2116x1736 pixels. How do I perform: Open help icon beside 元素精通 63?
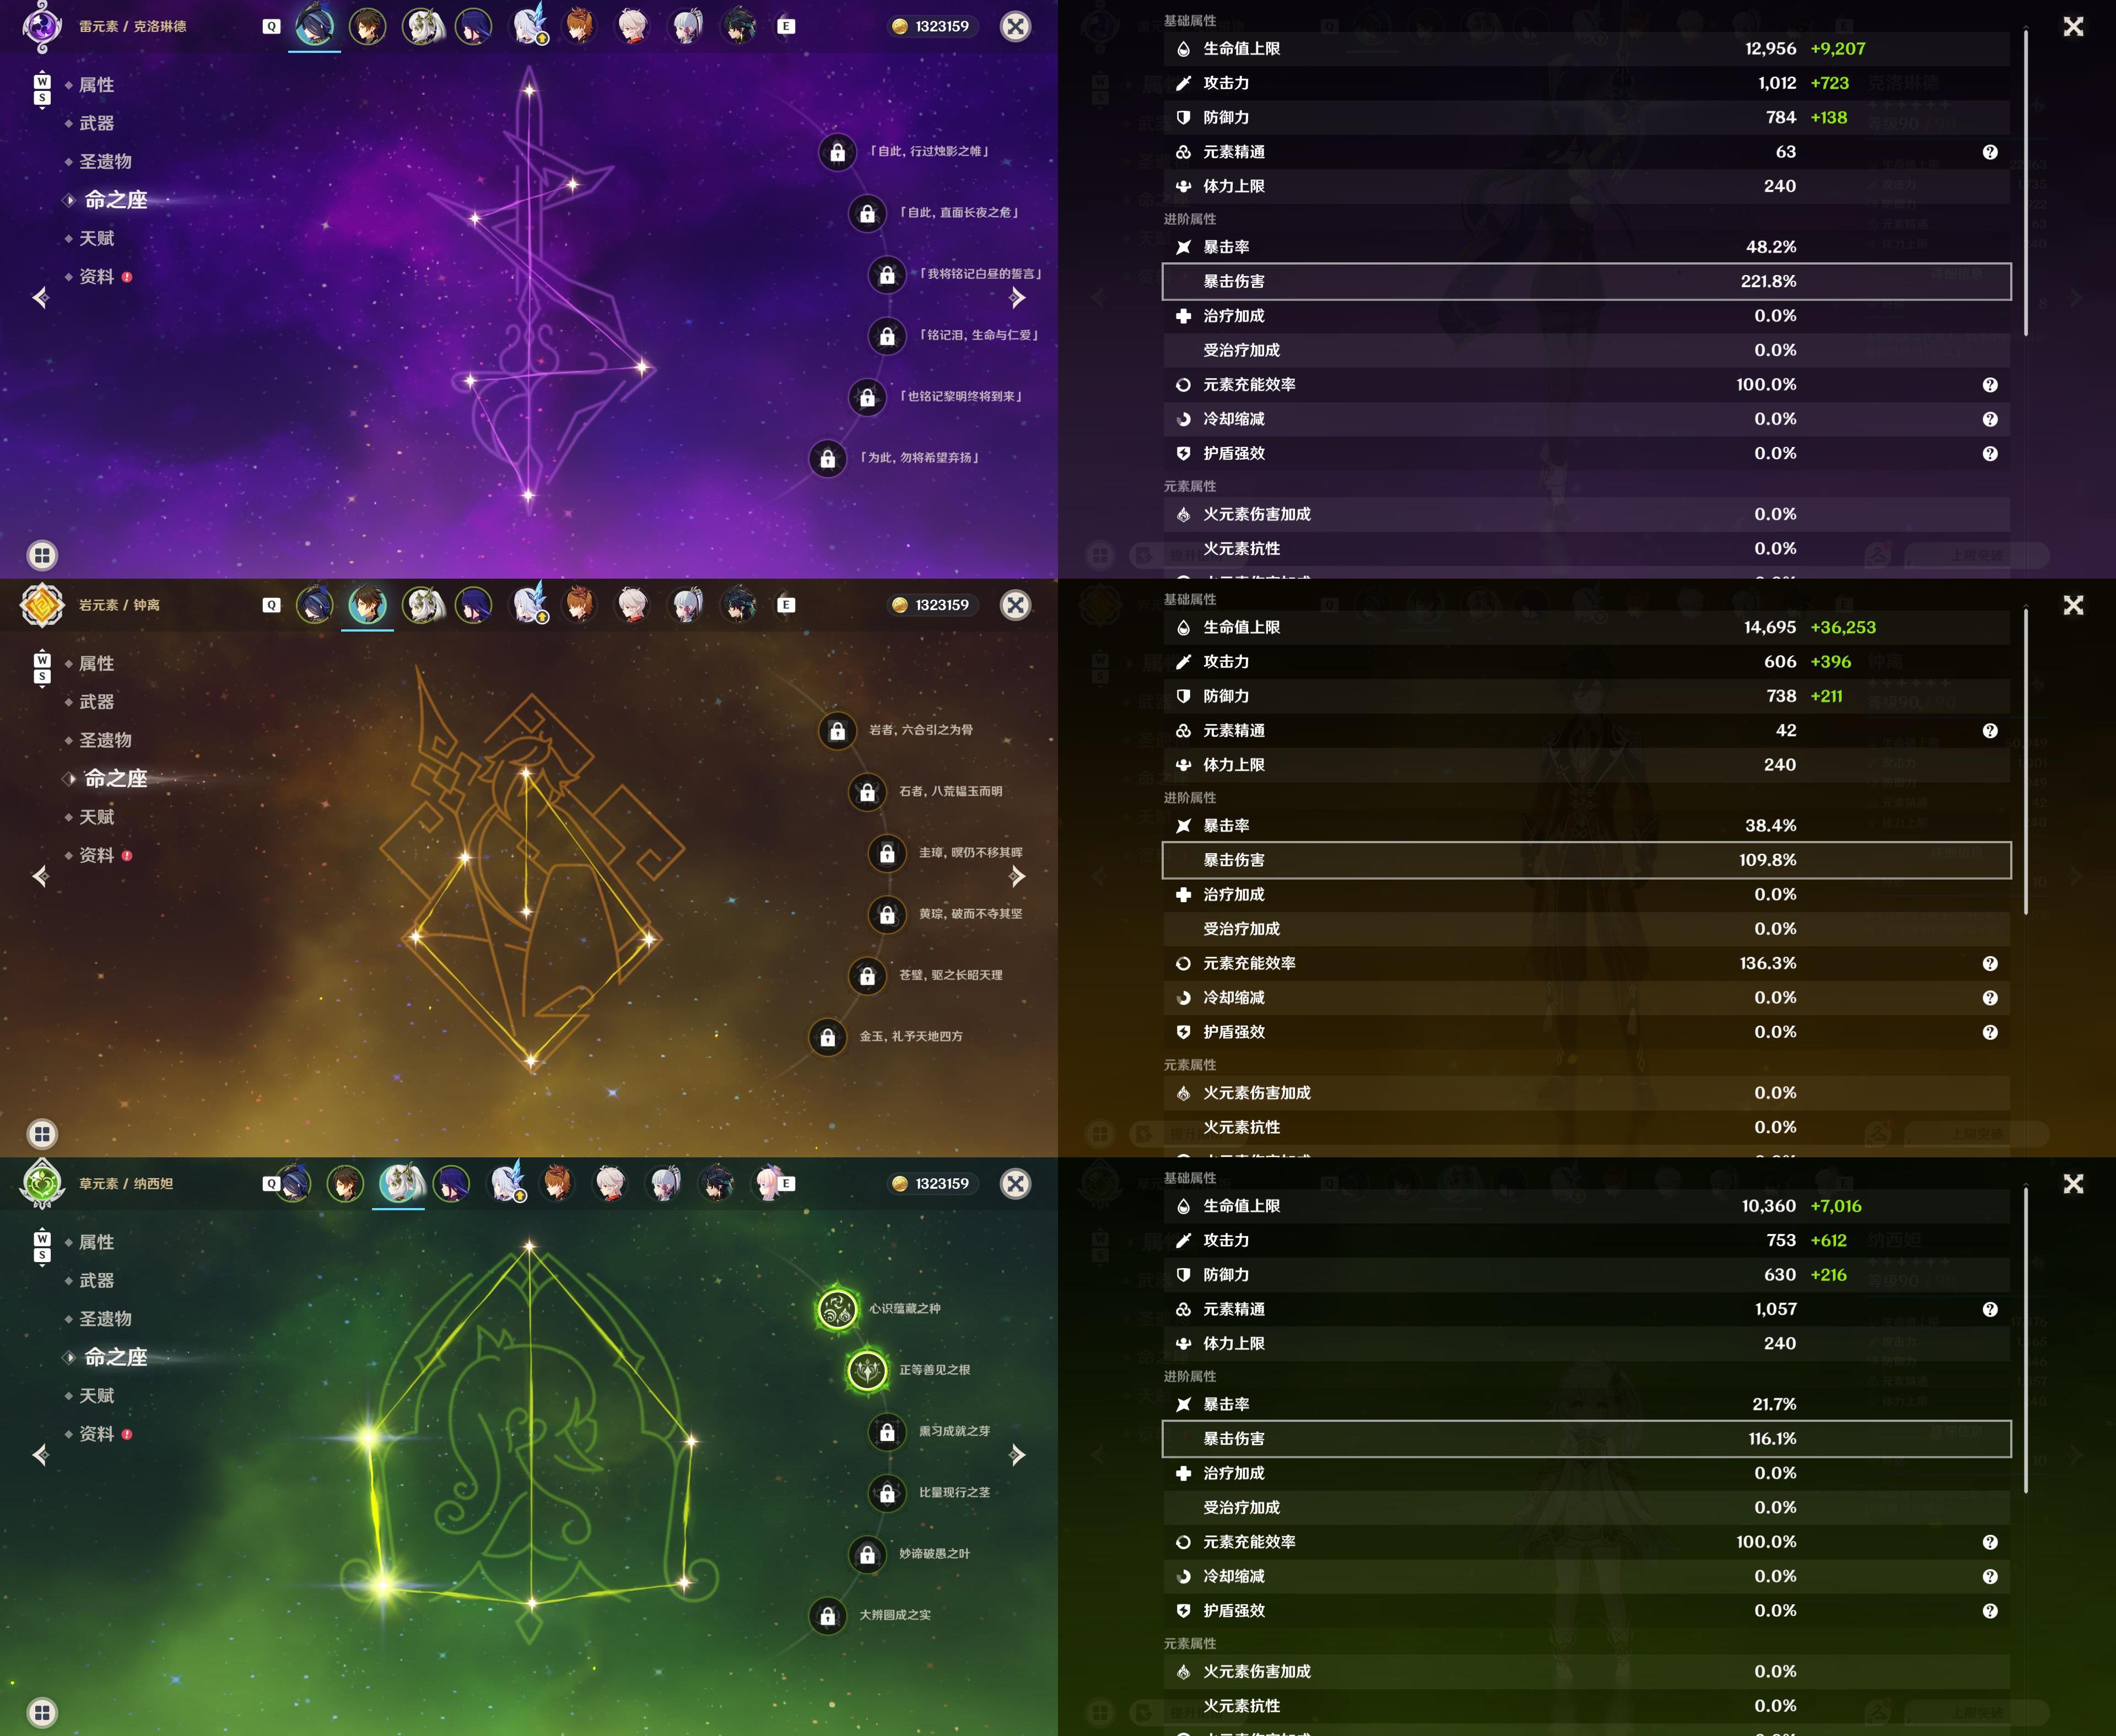[x=1990, y=152]
